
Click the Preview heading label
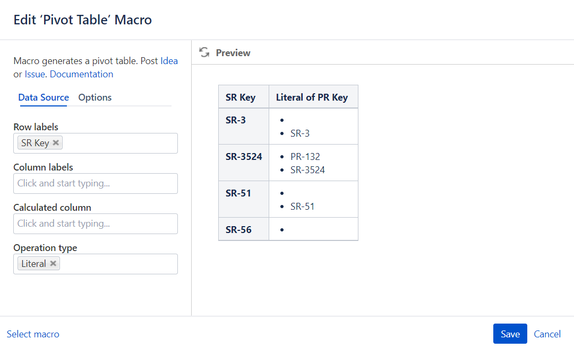tap(232, 52)
